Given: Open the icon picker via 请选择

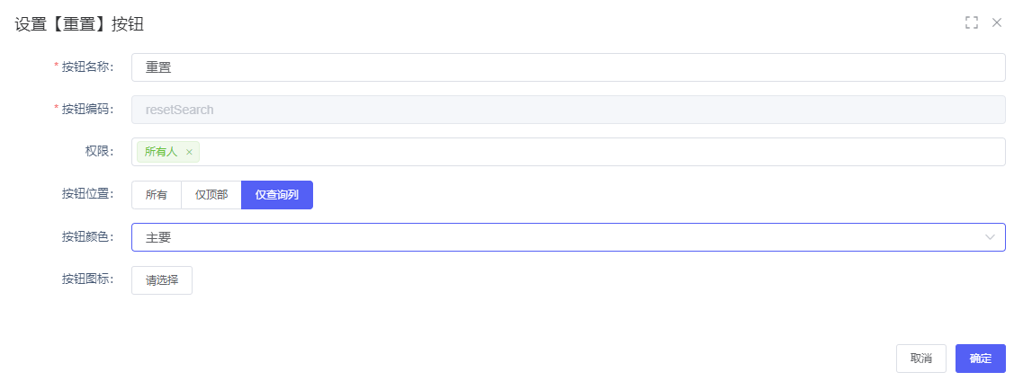Looking at the screenshot, I should (x=162, y=279).
